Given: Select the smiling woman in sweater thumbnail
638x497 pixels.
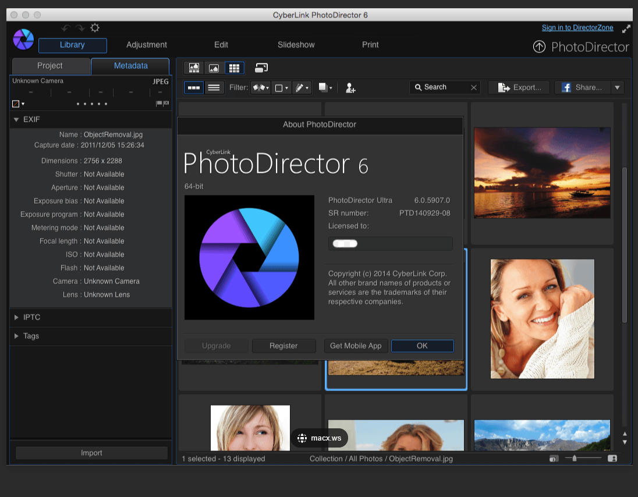Looking at the screenshot, I should [x=543, y=319].
